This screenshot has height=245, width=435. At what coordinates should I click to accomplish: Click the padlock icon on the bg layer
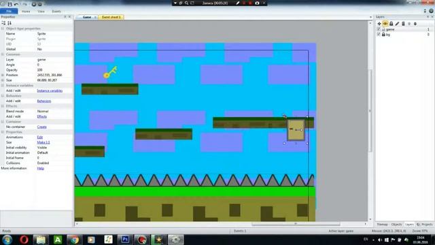click(x=383, y=35)
